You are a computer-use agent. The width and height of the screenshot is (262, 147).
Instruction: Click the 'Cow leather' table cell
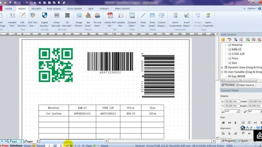click(54, 114)
